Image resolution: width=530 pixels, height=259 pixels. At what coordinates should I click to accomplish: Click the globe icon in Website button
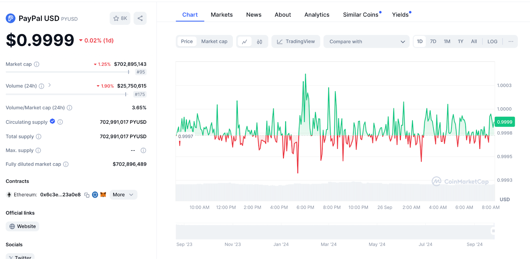12,227
